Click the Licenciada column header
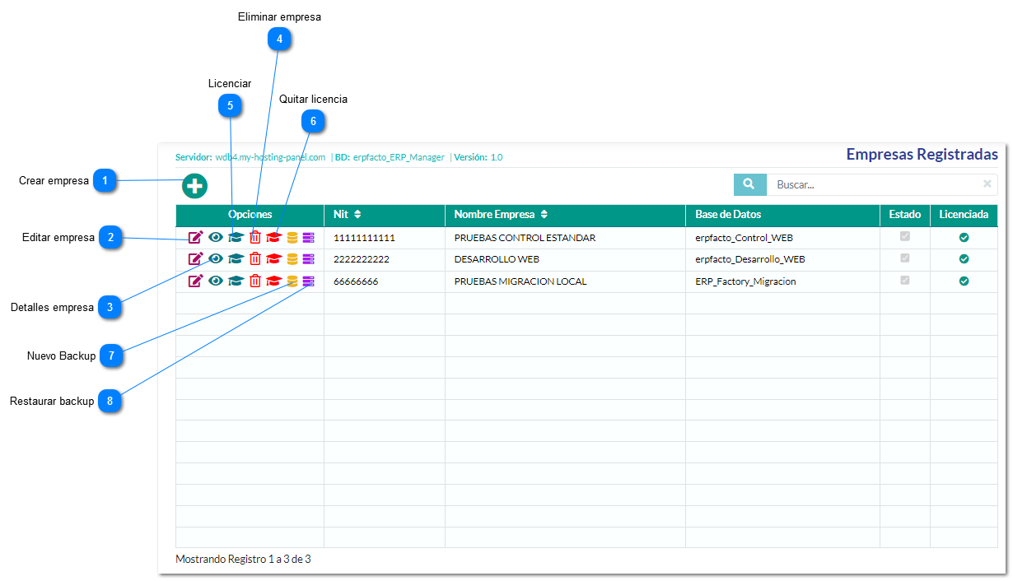The image size is (1013, 581). 964,215
